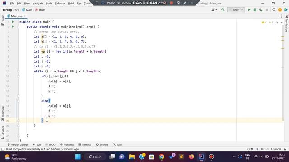The height and width of the screenshot is (162, 289).
Task: Start debugging with the bug icon
Action: [x=255, y=10]
